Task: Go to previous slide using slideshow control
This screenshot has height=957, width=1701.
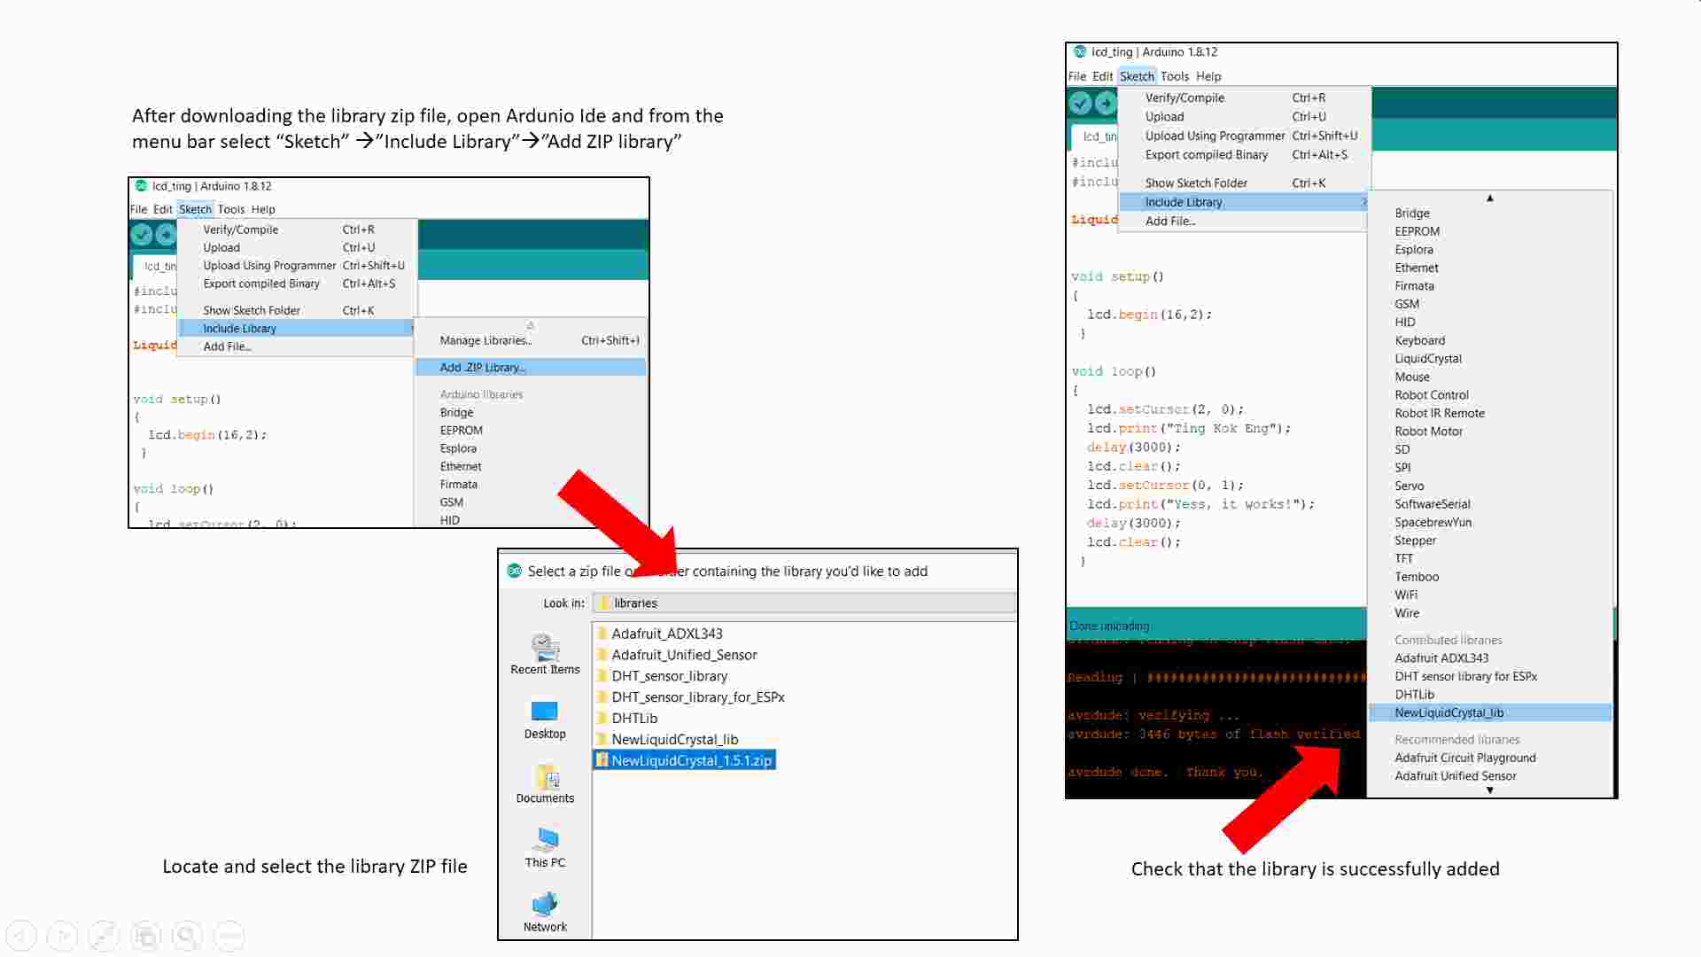Action: pos(21,936)
